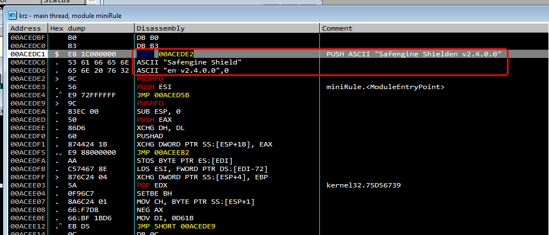Click hex bytes EB D5
Screen dimensions: 549x235
coord(78,226)
